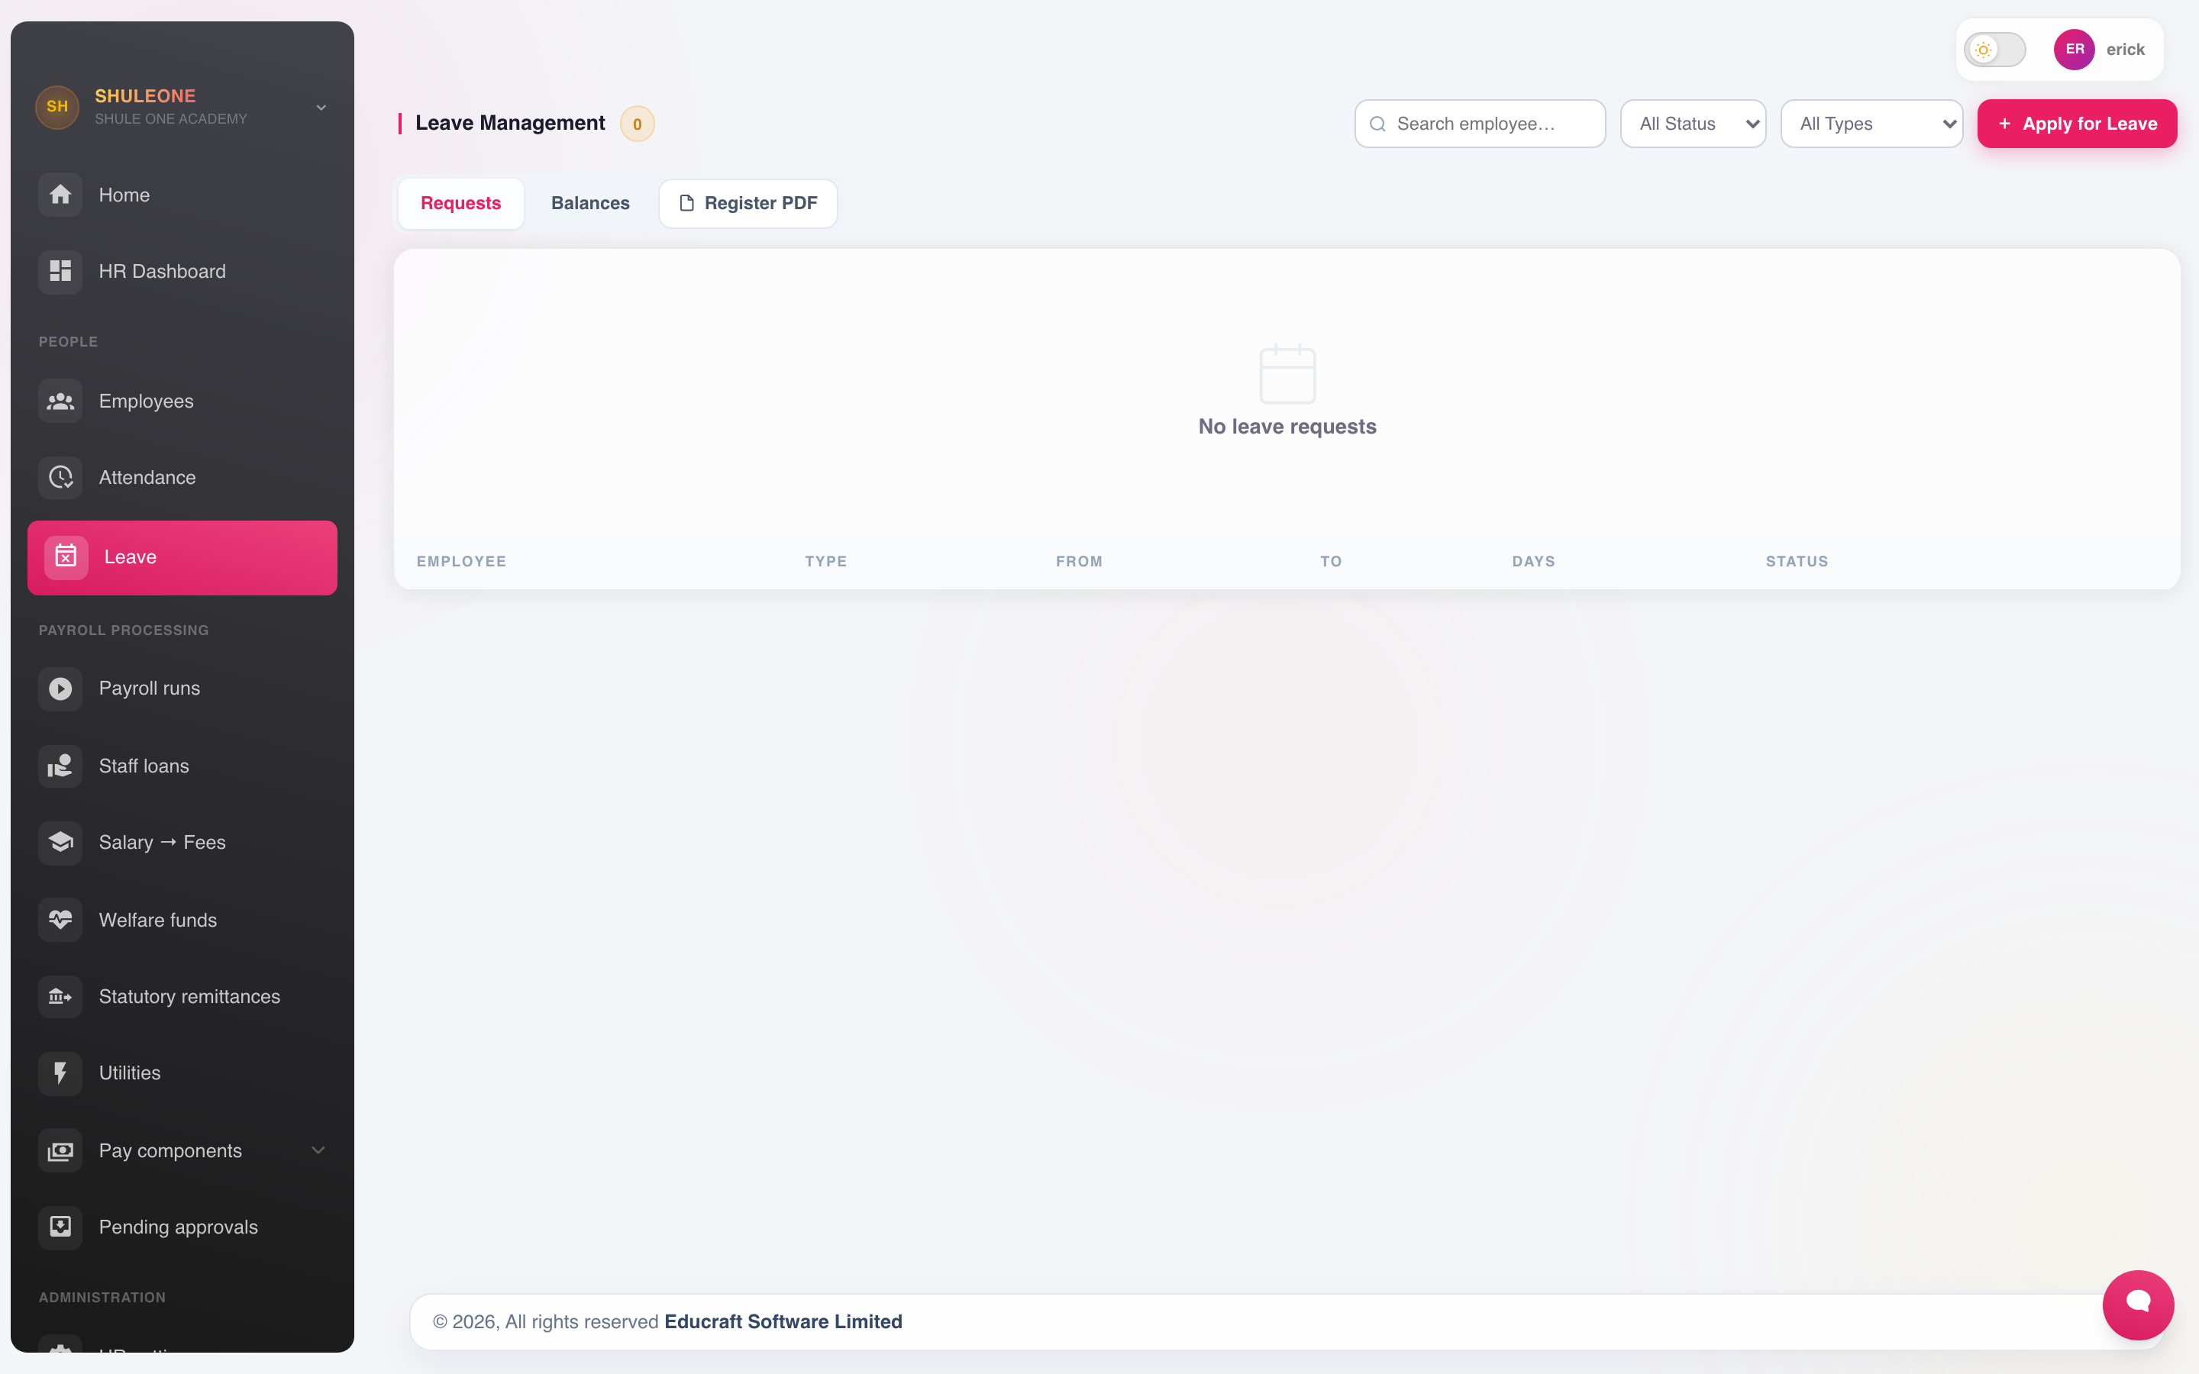
Task: Click the No leave requests message
Action: click(x=1287, y=426)
